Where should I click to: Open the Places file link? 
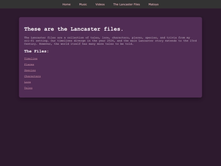pyautogui.click(x=29, y=64)
